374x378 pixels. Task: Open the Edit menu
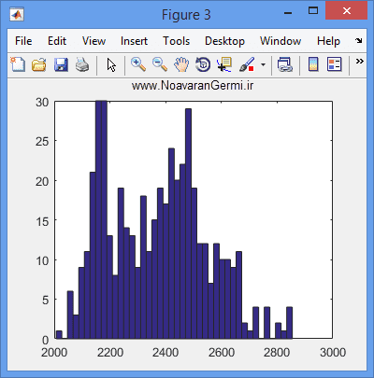click(57, 41)
